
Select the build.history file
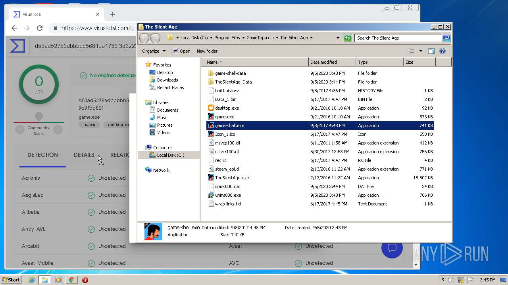(227, 91)
